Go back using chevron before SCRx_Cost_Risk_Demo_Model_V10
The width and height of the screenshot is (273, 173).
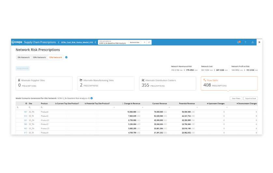click(59, 42)
